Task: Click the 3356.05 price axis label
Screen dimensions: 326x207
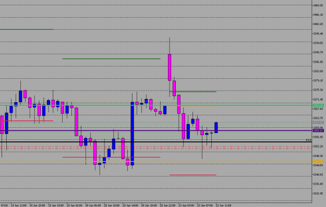Action: (318, 137)
